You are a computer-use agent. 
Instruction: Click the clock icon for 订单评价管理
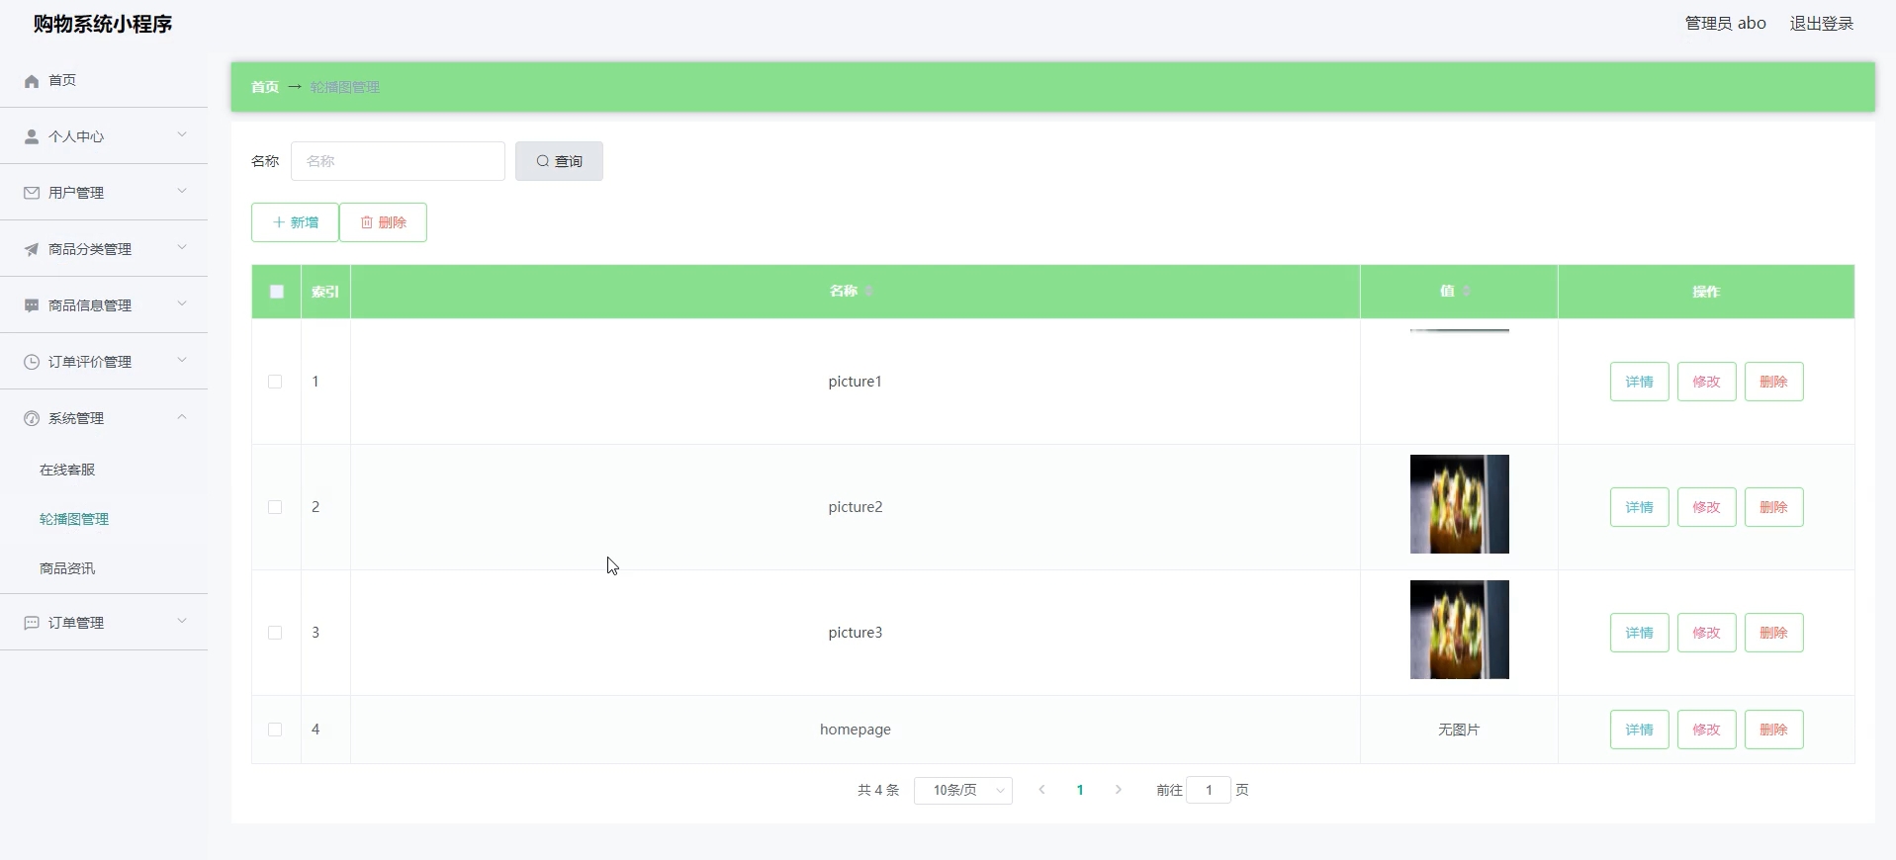pyautogui.click(x=32, y=362)
